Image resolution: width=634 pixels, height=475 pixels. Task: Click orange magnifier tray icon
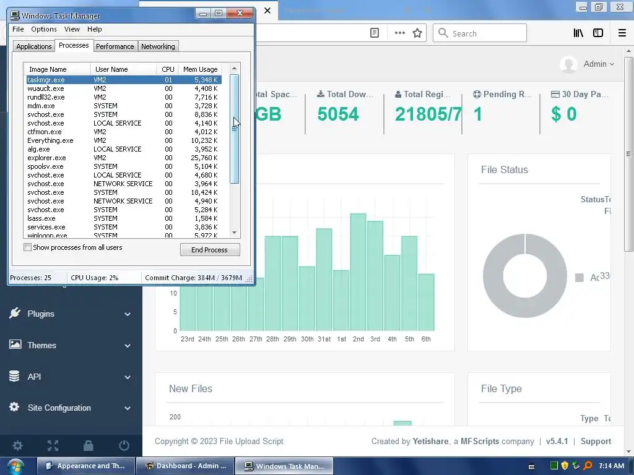(588, 466)
